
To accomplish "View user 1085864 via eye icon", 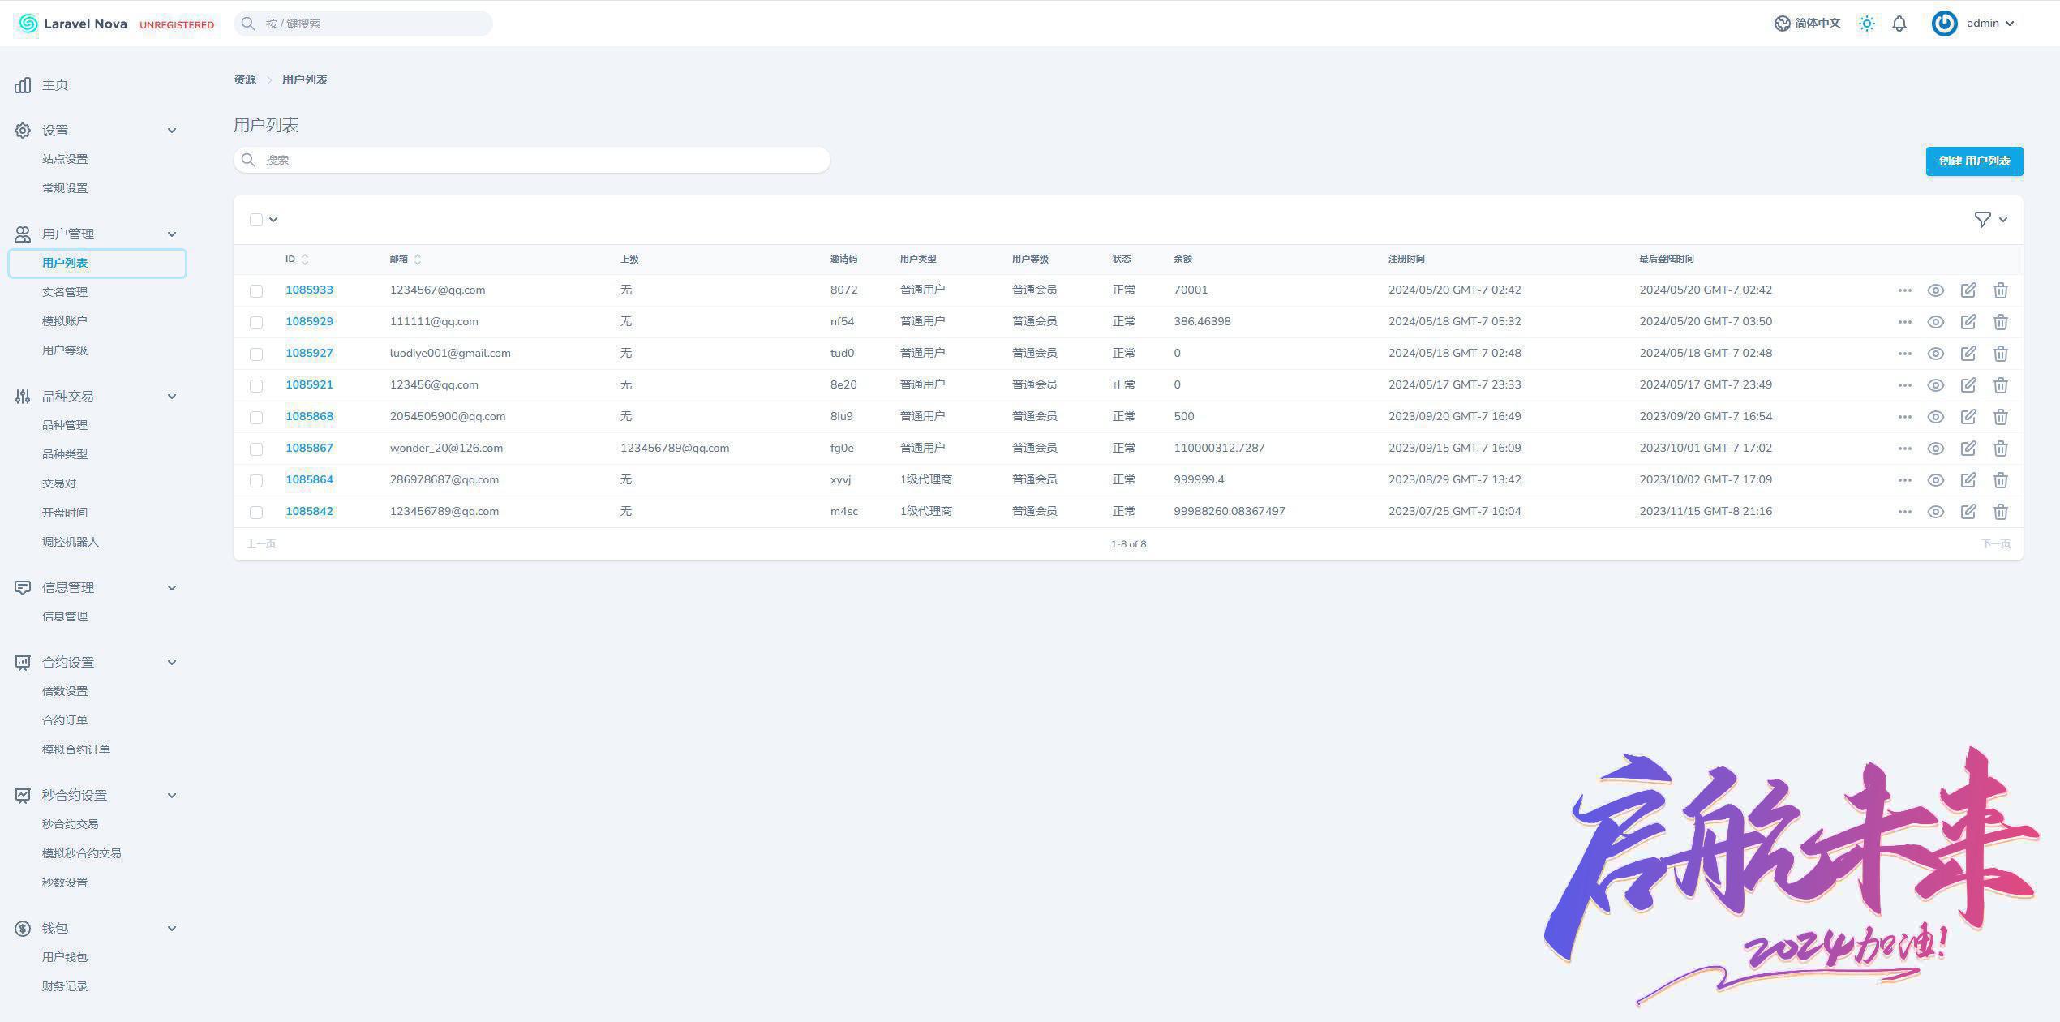I will (1936, 480).
